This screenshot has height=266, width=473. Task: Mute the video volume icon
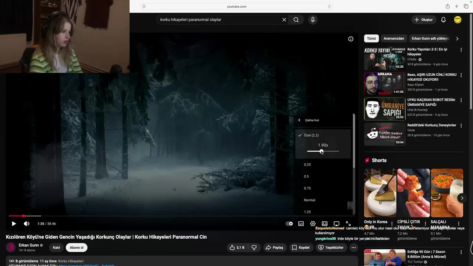[x=27, y=224]
